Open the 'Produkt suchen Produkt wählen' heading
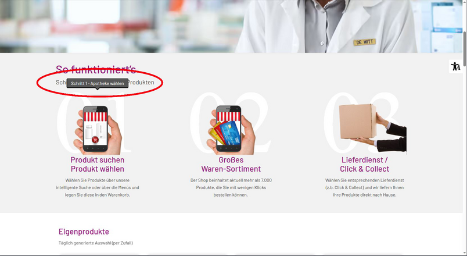467x256 pixels. 98,165
